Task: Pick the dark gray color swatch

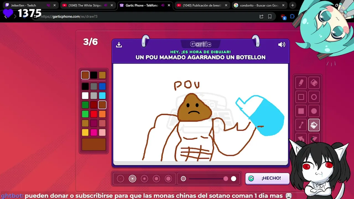Action: [x=94, y=87]
